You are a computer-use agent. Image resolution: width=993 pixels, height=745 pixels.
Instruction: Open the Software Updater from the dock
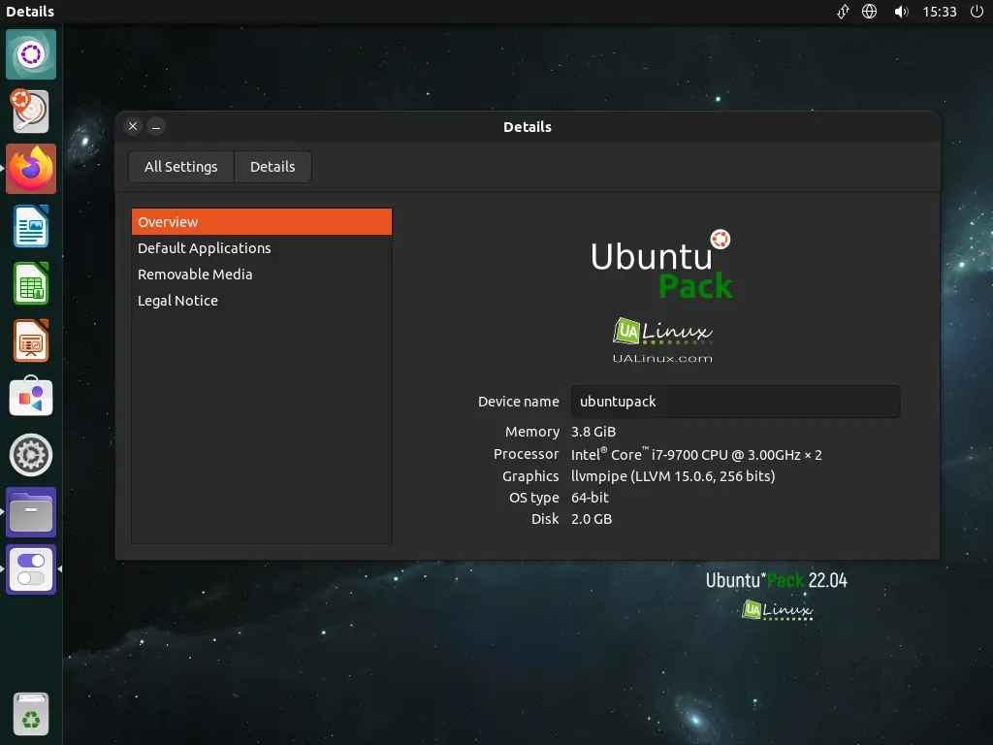click(x=30, y=112)
